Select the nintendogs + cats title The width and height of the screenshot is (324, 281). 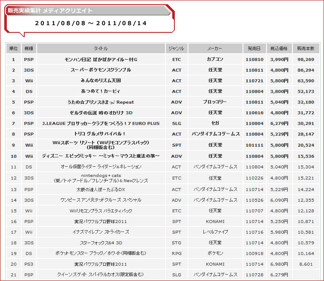click(101, 178)
